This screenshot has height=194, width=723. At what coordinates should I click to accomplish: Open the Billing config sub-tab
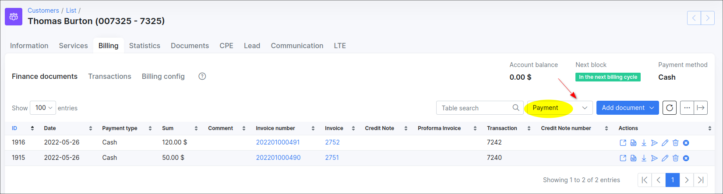click(163, 76)
